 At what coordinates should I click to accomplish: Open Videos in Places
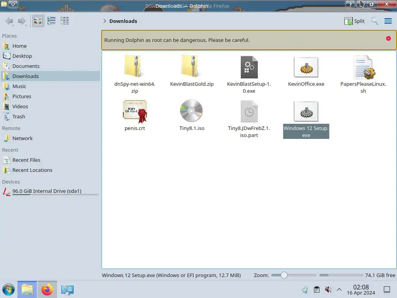click(x=50, y=107)
